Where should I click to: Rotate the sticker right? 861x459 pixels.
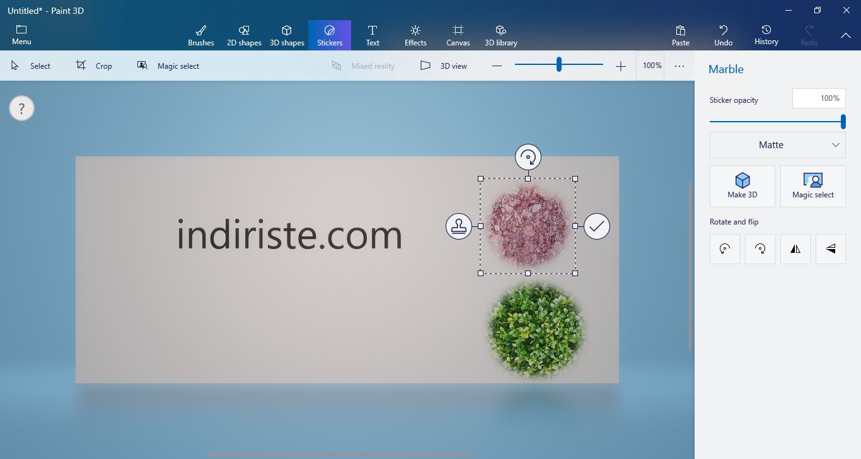coord(760,249)
